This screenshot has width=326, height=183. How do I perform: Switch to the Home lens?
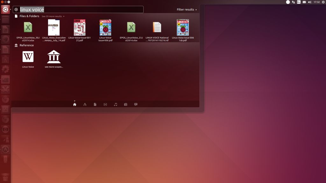pos(74,104)
